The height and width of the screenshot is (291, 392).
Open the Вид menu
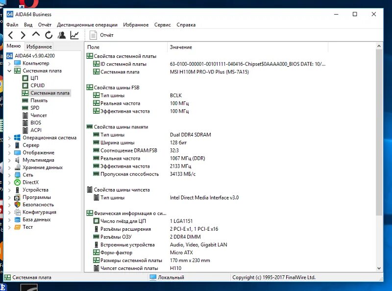(28, 25)
